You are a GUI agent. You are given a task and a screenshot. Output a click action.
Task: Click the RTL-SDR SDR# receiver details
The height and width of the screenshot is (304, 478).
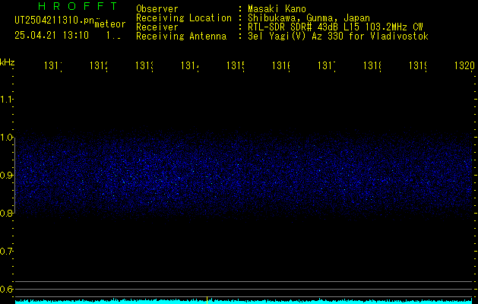335,27
